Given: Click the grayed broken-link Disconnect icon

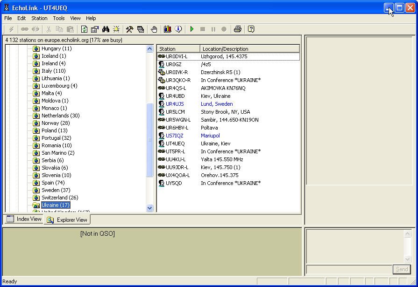Looking at the screenshot, I should (35, 29).
